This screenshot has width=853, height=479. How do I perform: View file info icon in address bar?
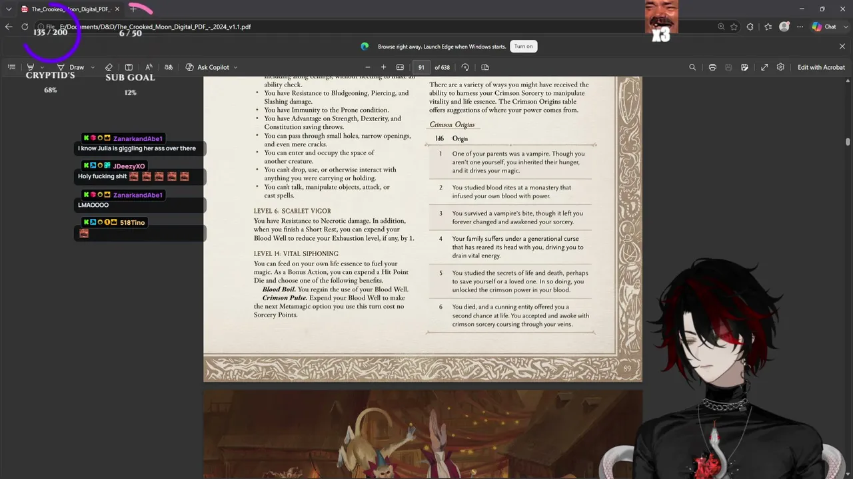click(46, 27)
